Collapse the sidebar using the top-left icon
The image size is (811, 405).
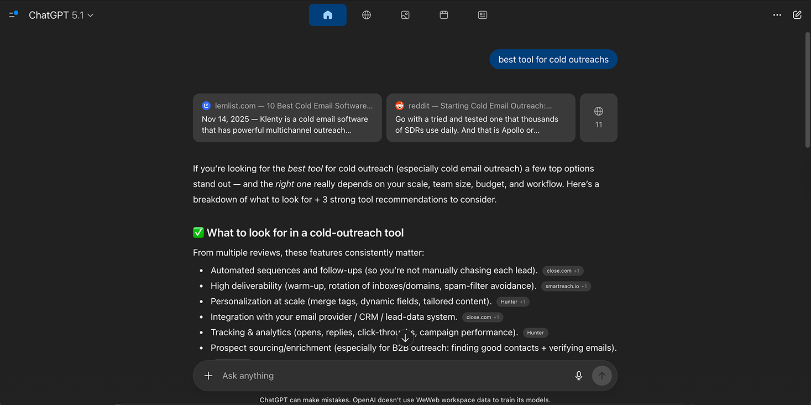point(12,14)
